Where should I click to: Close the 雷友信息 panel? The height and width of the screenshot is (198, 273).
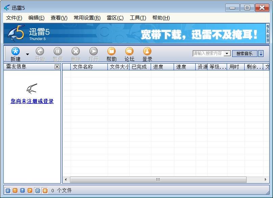coord(57,67)
